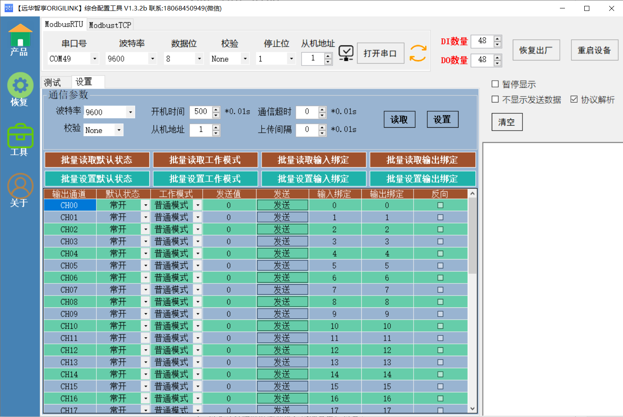Screen dimensions: 623x417
Task: Expand CH02 工作模式 dropdown
Action: pyautogui.click(x=198, y=230)
